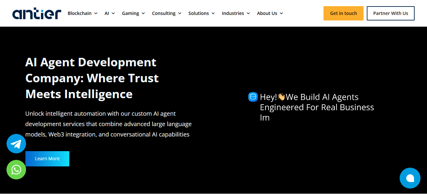
Task: Click the Get in touch button
Action: pyautogui.click(x=343, y=13)
